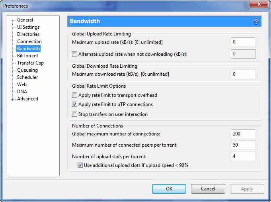Select BitTorrent in the category tree

coord(27,56)
